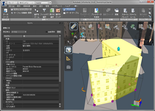This screenshot has width=155, height=111.
Task: Click the 更新 button in properties panel
Action: [x=59, y=32]
